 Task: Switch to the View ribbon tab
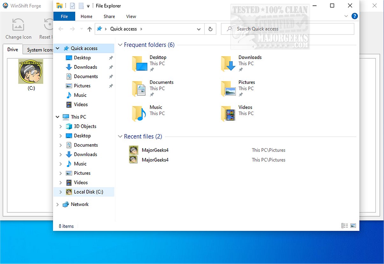pyautogui.click(x=131, y=16)
